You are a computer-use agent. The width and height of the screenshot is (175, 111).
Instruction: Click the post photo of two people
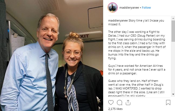52,55
